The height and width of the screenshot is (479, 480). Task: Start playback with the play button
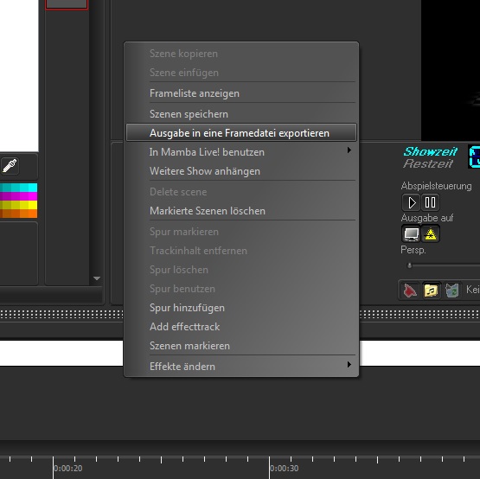tap(412, 202)
